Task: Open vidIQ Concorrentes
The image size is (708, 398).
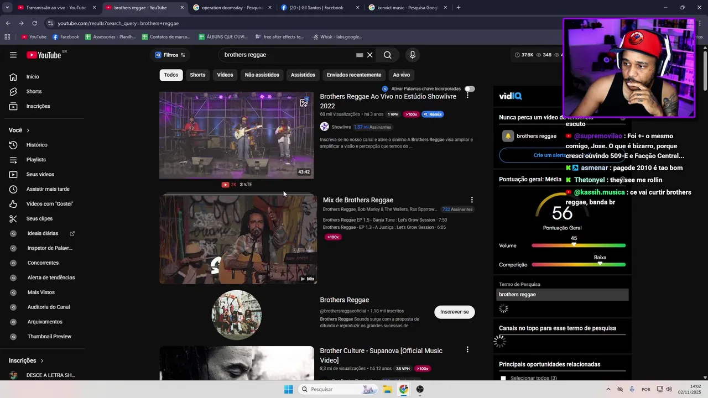Action: pyautogui.click(x=42, y=263)
